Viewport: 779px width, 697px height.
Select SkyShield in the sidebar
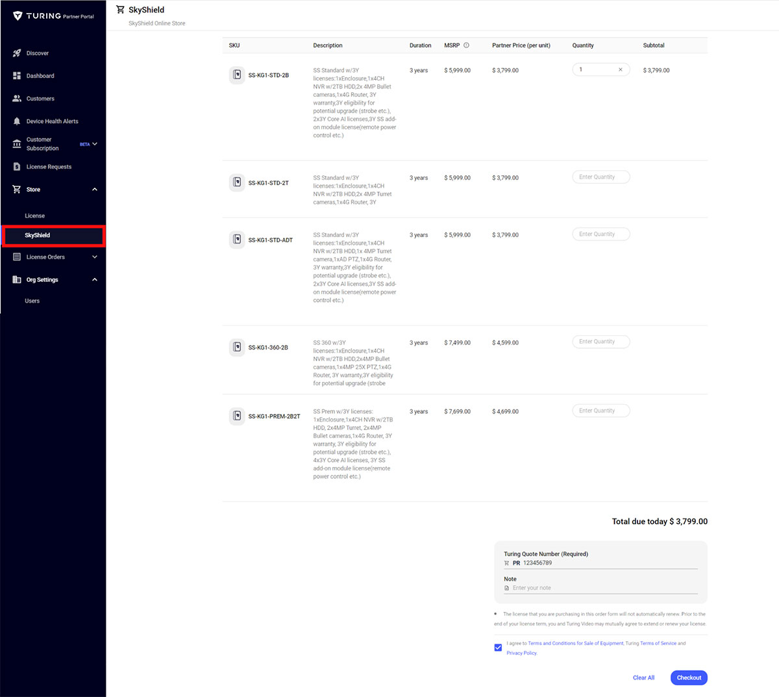53,235
